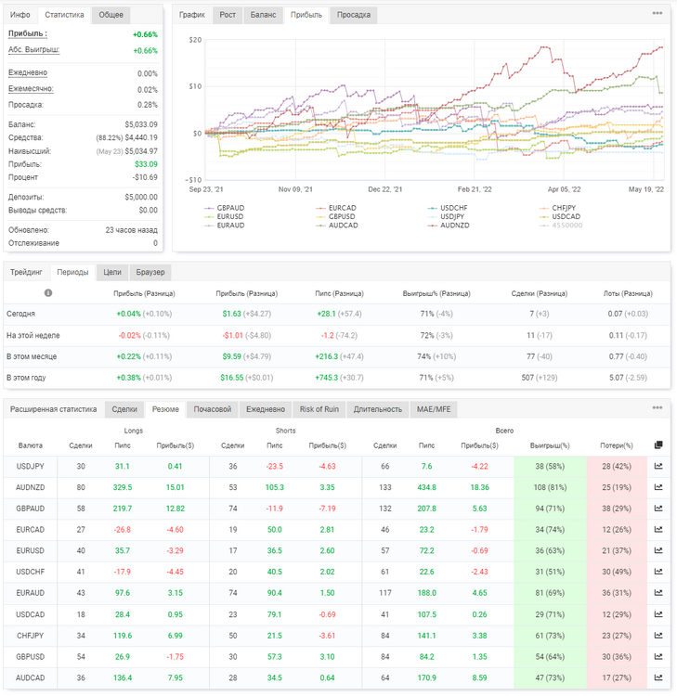Open chart icon for CHFJPY row
Screen dimensions: 677x696
click(658, 635)
